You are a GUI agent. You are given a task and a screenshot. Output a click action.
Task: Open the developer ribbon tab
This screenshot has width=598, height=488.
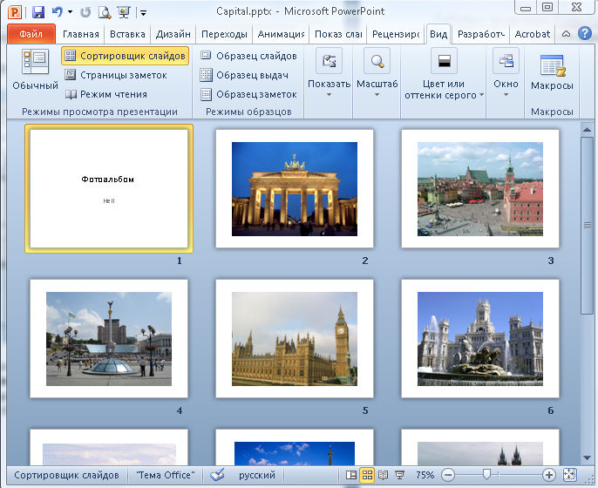[x=481, y=34]
